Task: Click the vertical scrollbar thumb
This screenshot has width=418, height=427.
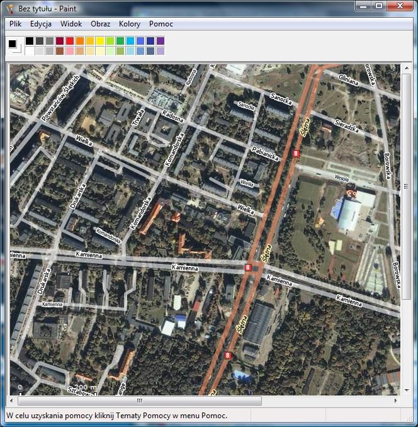Action: coord(406,186)
